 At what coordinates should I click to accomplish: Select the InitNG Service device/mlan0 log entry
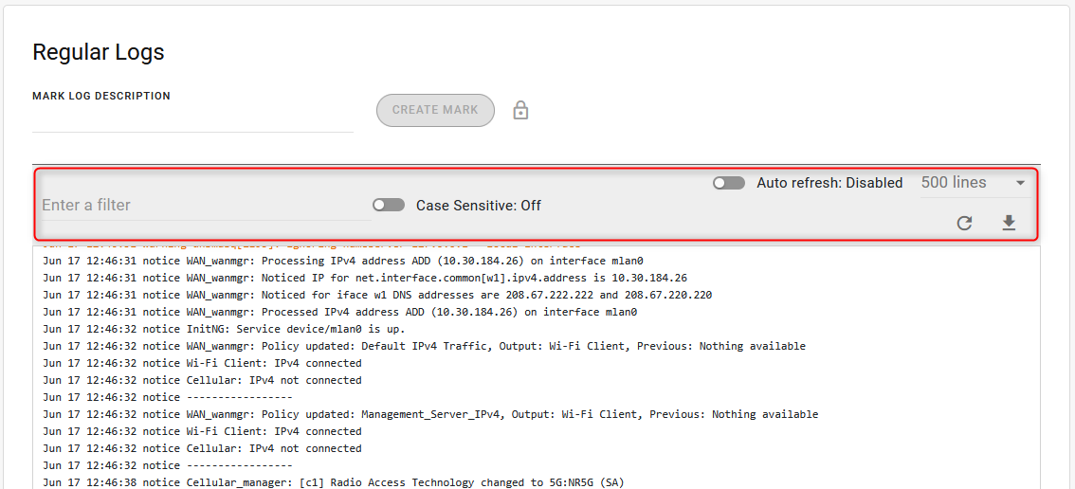pos(224,329)
